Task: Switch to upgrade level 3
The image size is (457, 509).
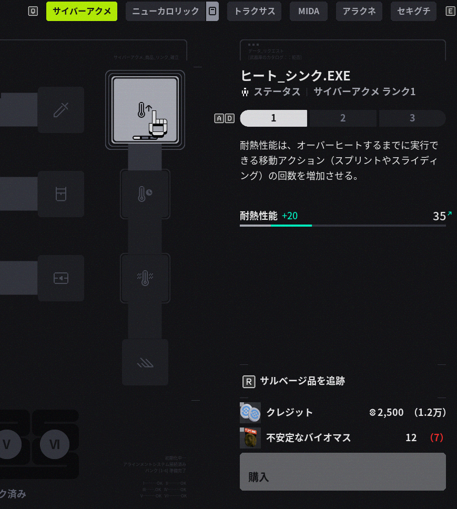Action: 412,118
